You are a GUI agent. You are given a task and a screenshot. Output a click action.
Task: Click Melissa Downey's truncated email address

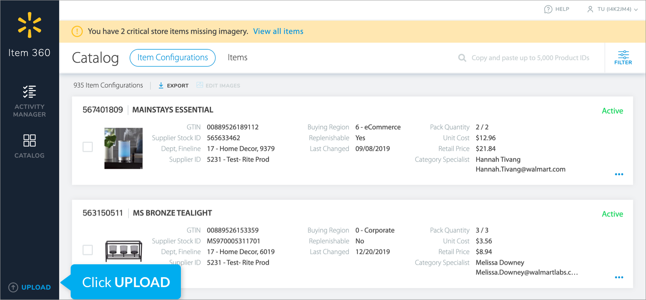tap(527, 272)
